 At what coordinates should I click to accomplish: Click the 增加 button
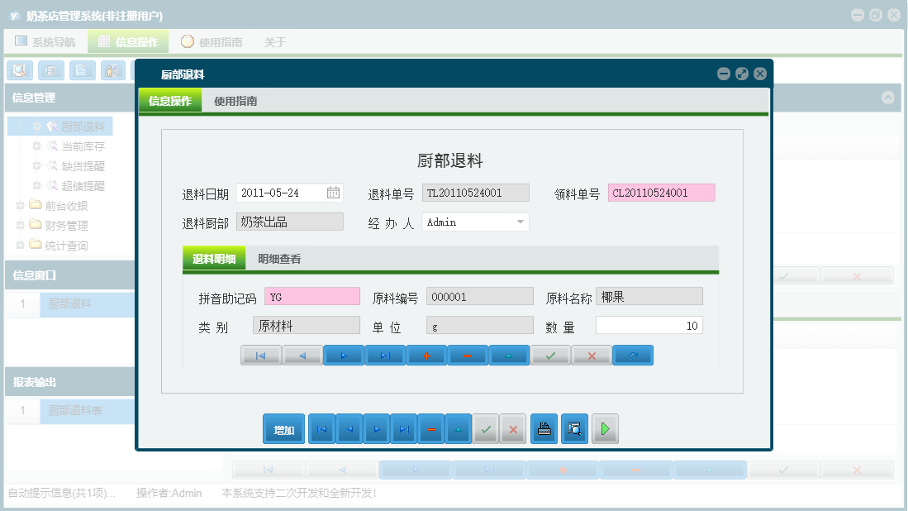pos(283,428)
